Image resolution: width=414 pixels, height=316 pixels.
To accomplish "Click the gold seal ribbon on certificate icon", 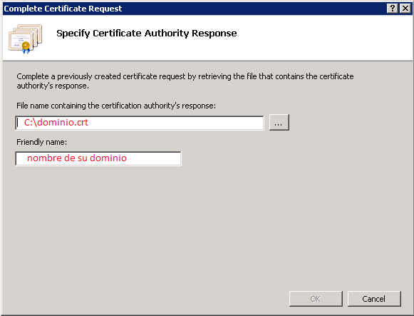I will click(26, 48).
